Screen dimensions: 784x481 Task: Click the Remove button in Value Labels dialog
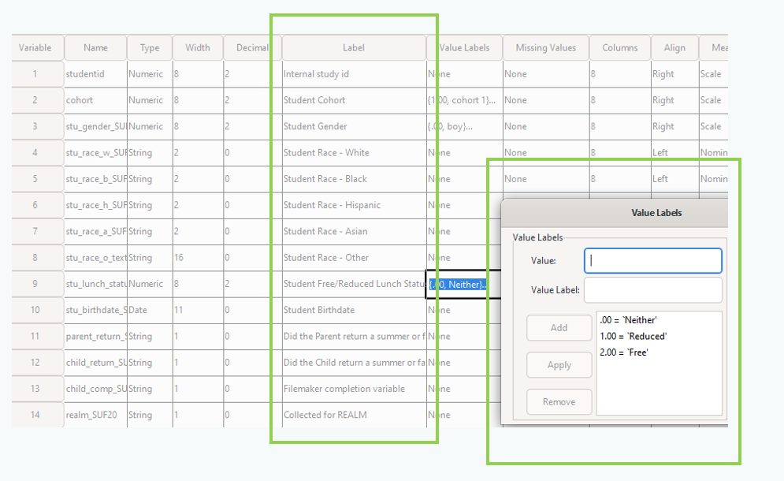559,401
